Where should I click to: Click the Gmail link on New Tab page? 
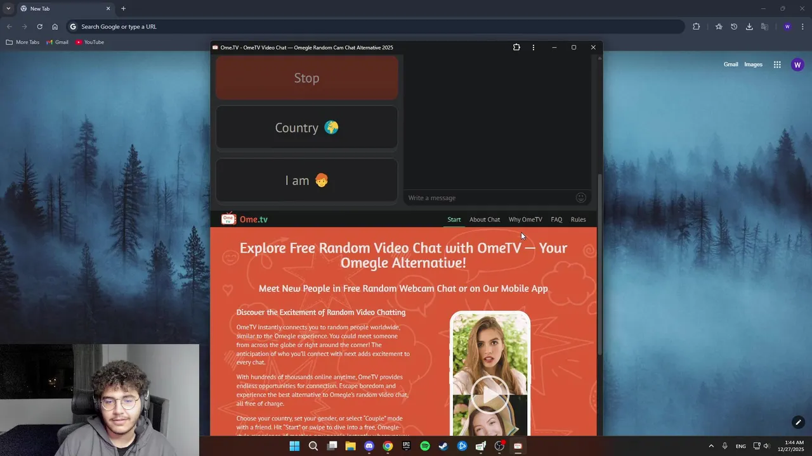click(731, 65)
